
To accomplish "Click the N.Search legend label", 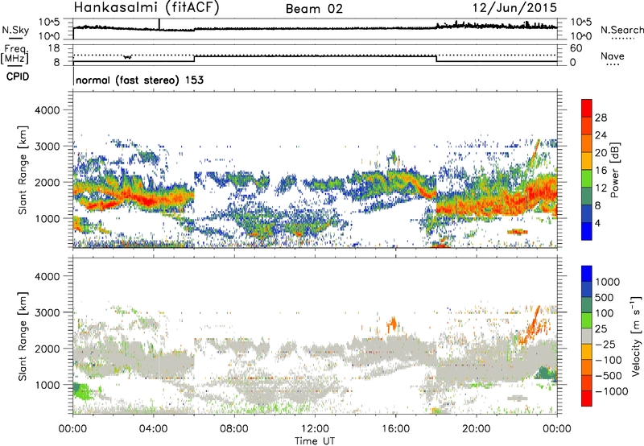I will coord(622,30).
